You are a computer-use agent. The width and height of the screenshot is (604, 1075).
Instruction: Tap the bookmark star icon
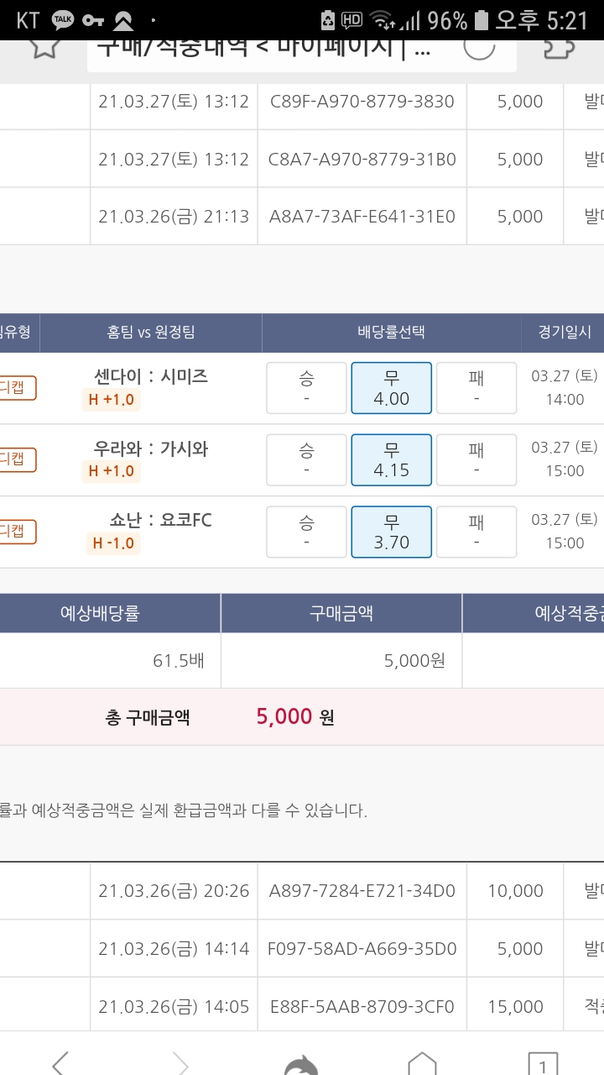44,46
